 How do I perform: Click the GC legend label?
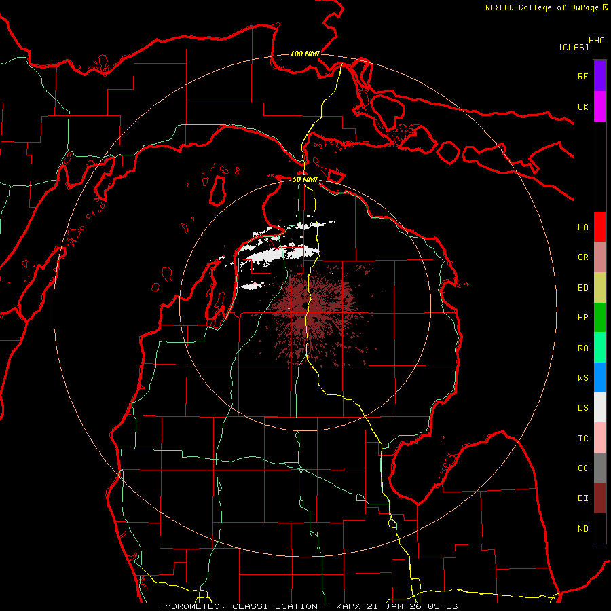pos(582,468)
